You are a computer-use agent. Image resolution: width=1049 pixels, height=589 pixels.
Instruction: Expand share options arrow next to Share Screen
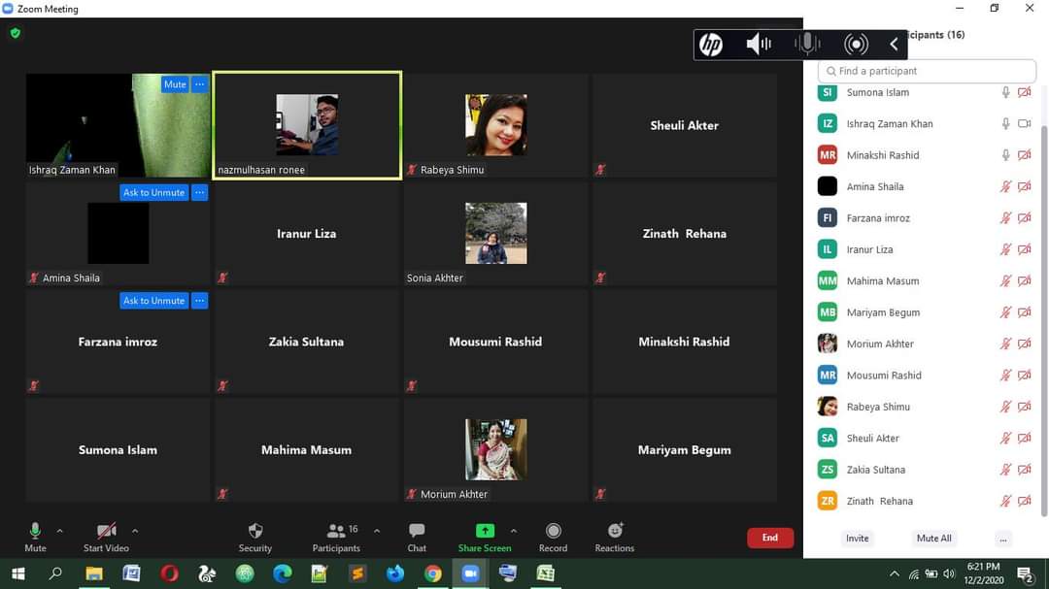(x=514, y=531)
